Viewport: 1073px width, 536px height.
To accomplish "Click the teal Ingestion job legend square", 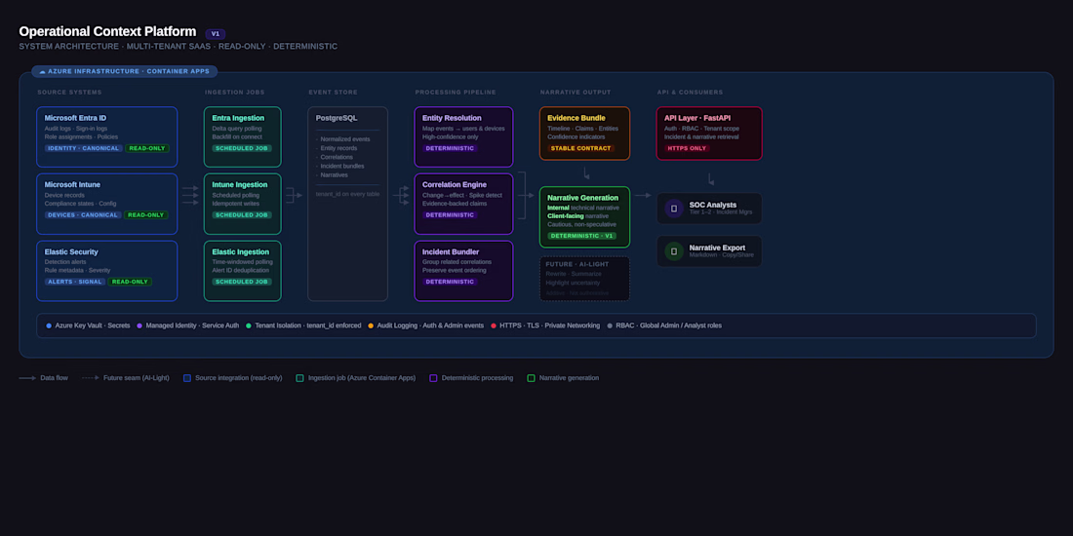I will coord(299,378).
